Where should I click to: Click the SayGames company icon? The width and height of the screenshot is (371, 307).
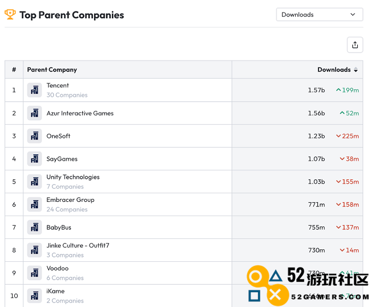(35, 159)
